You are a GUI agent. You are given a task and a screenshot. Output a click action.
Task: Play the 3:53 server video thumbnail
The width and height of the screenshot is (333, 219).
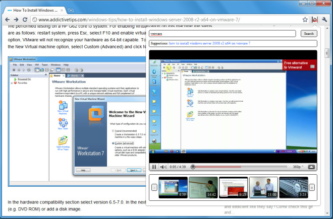pos(294,187)
